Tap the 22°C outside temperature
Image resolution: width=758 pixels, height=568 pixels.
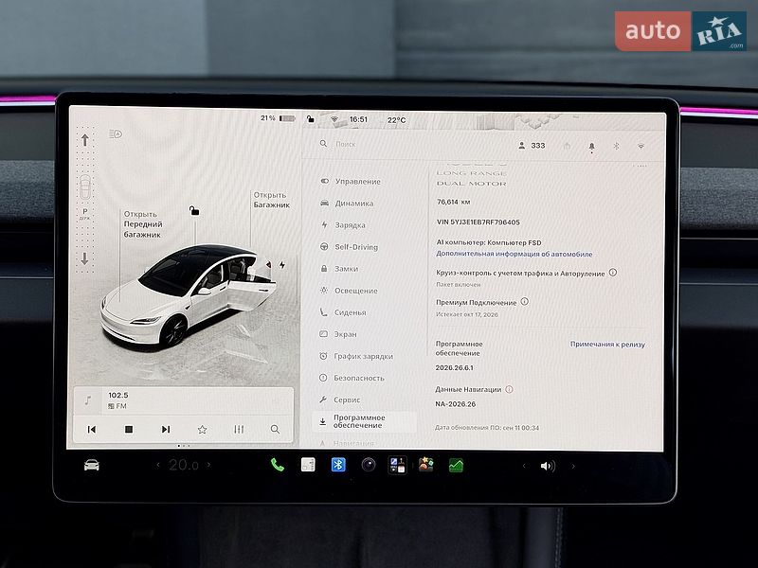pos(396,120)
